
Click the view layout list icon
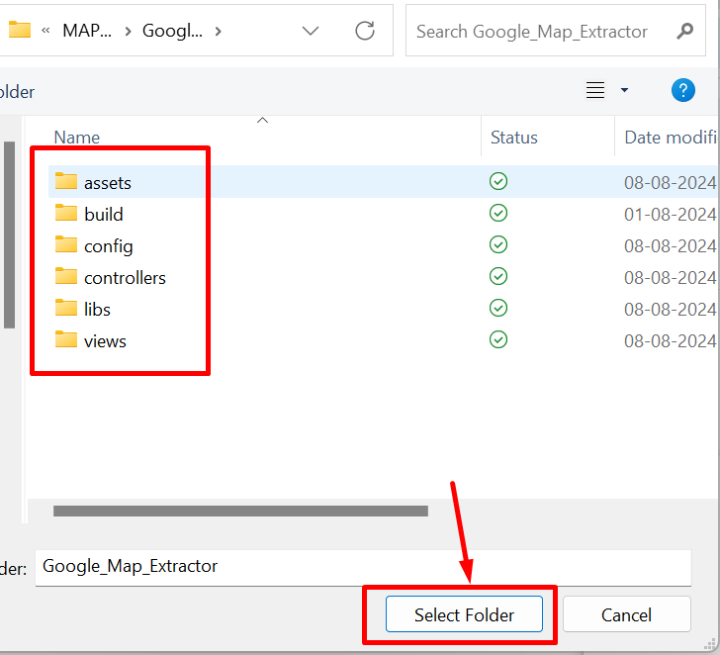tap(595, 90)
